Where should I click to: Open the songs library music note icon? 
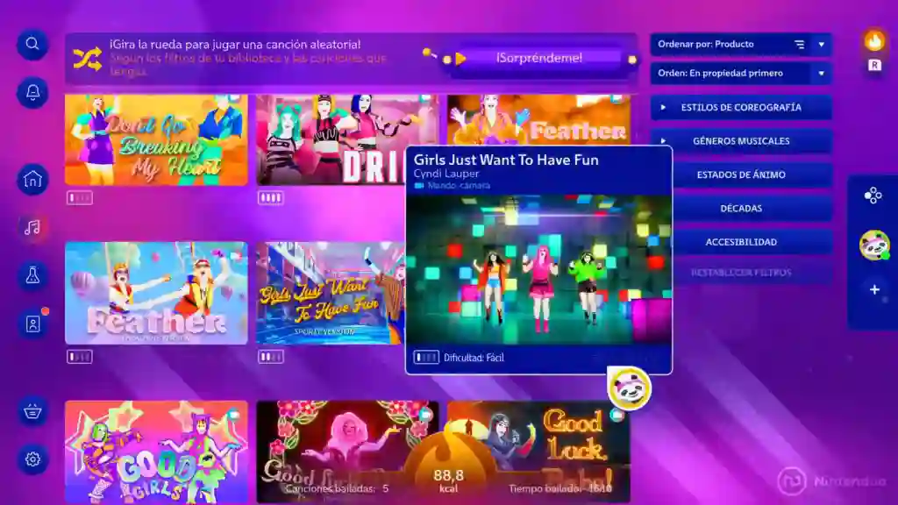point(32,228)
